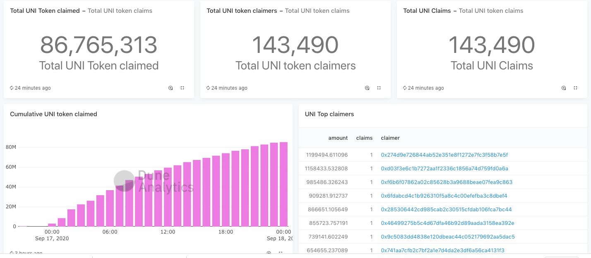The image size is (591, 258).
Task: Click the large Total UNI Token claimed counter label
Action: coord(99,66)
